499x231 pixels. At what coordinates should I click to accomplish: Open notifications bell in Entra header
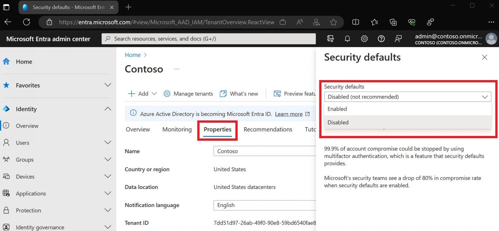(347, 39)
